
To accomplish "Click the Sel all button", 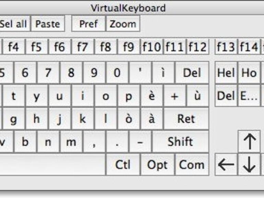I will [x=14, y=24].
